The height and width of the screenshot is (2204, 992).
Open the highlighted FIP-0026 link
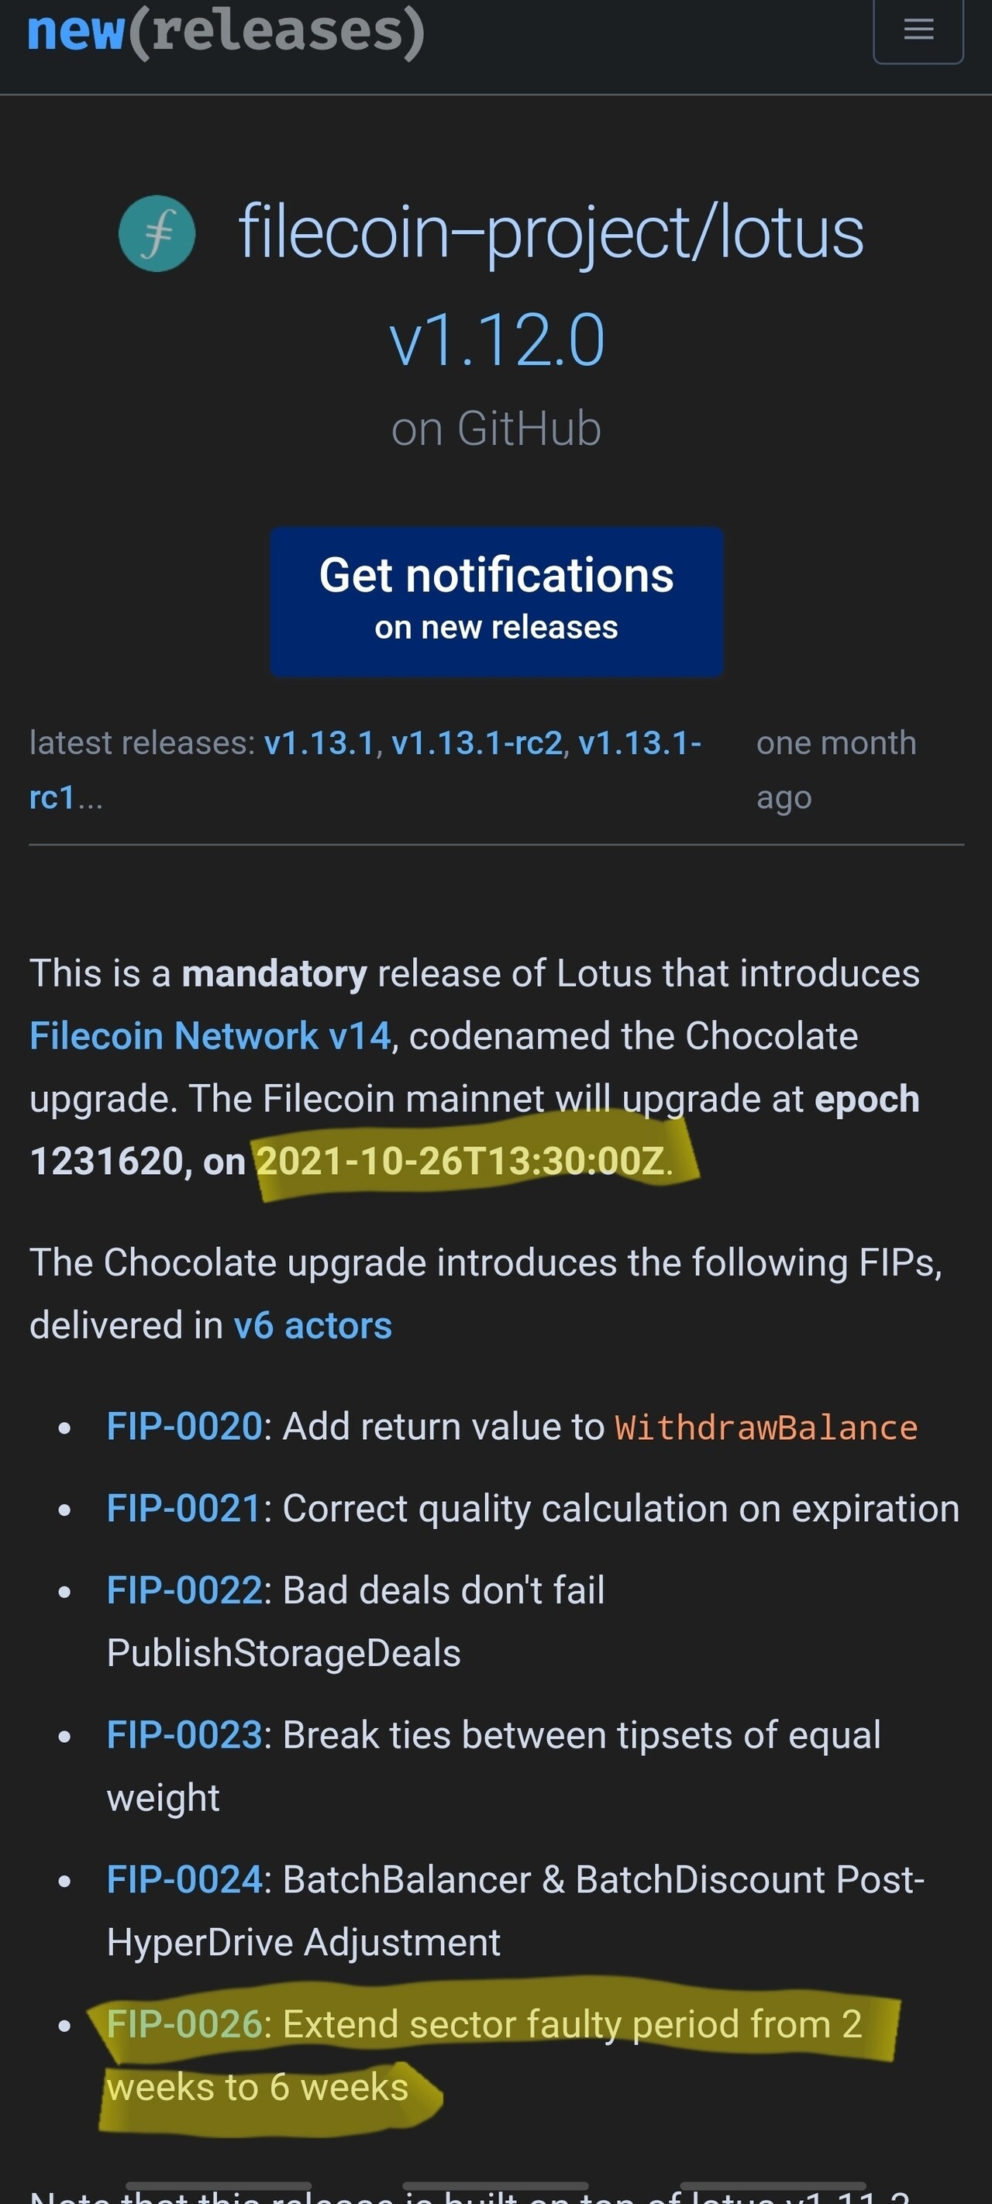[x=184, y=2024]
